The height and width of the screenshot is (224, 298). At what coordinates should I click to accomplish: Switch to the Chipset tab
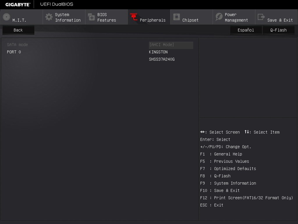coord(191,20)
